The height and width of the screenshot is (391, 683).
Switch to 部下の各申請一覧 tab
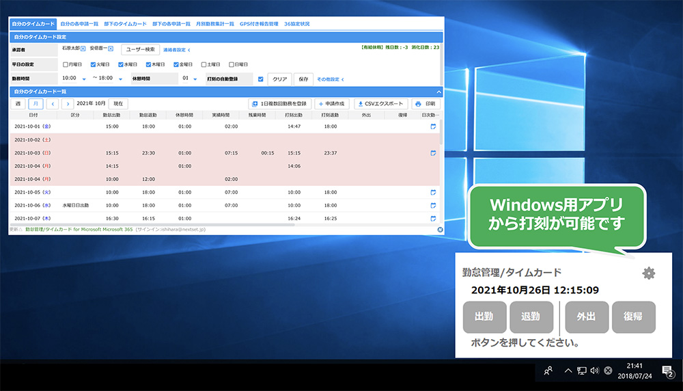[171, 24]
